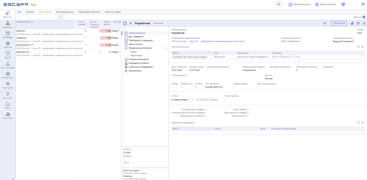The width and height of the screenshot is (367, 180).
Task: Collapse the left sidebar with the bottom arrow
Action: point(13,178)
